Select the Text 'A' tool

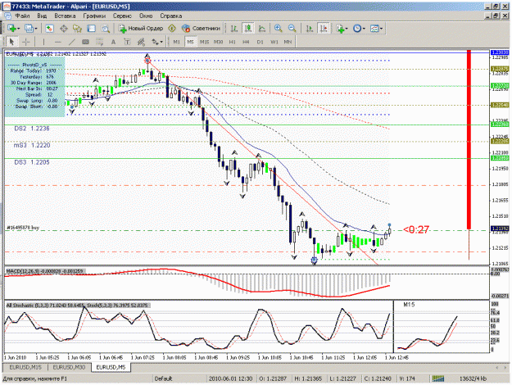113,42
